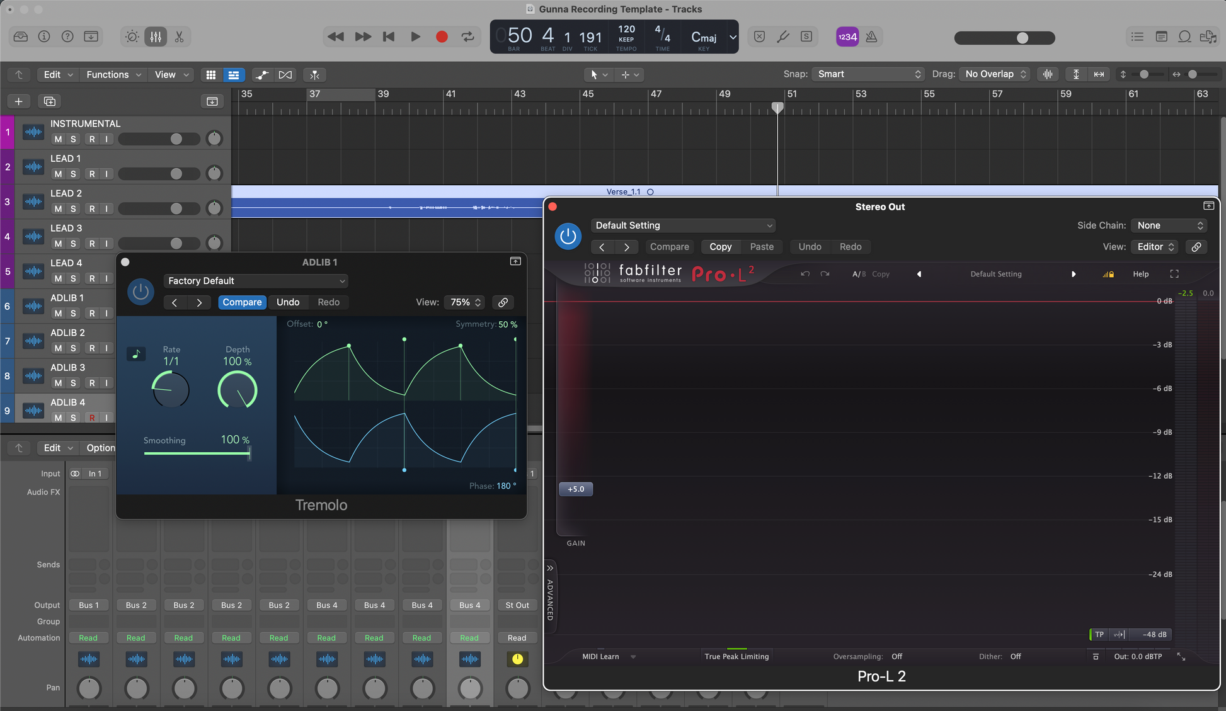Toggle the count-in 1234 button
Viewport: 1226px width, 711px height.
point(847,37)
